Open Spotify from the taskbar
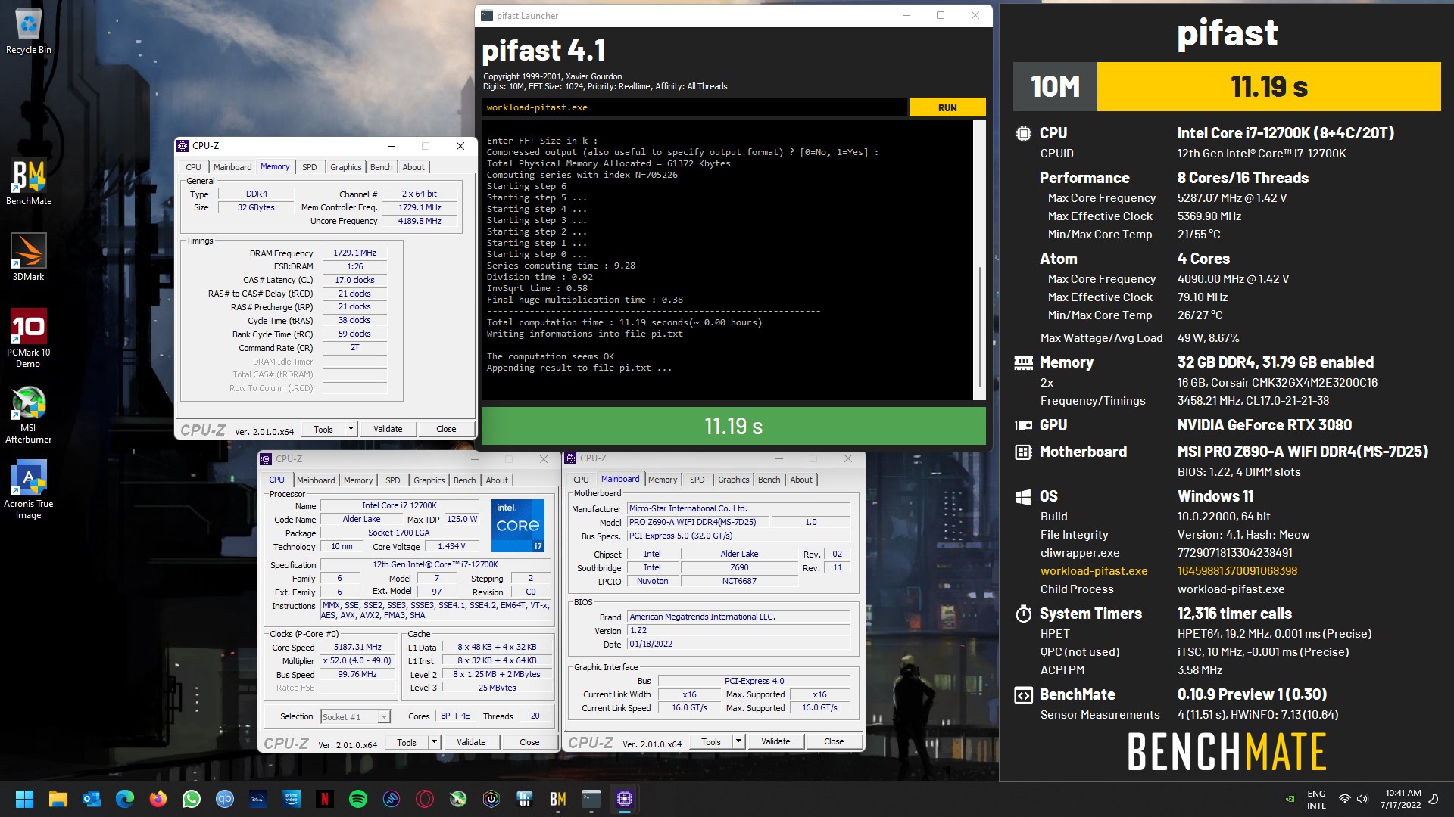Viewport: 1454px width, 817px height. click(358, 799)
